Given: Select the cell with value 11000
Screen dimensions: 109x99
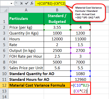Looking at the screenshot, I should click(80, 39).
